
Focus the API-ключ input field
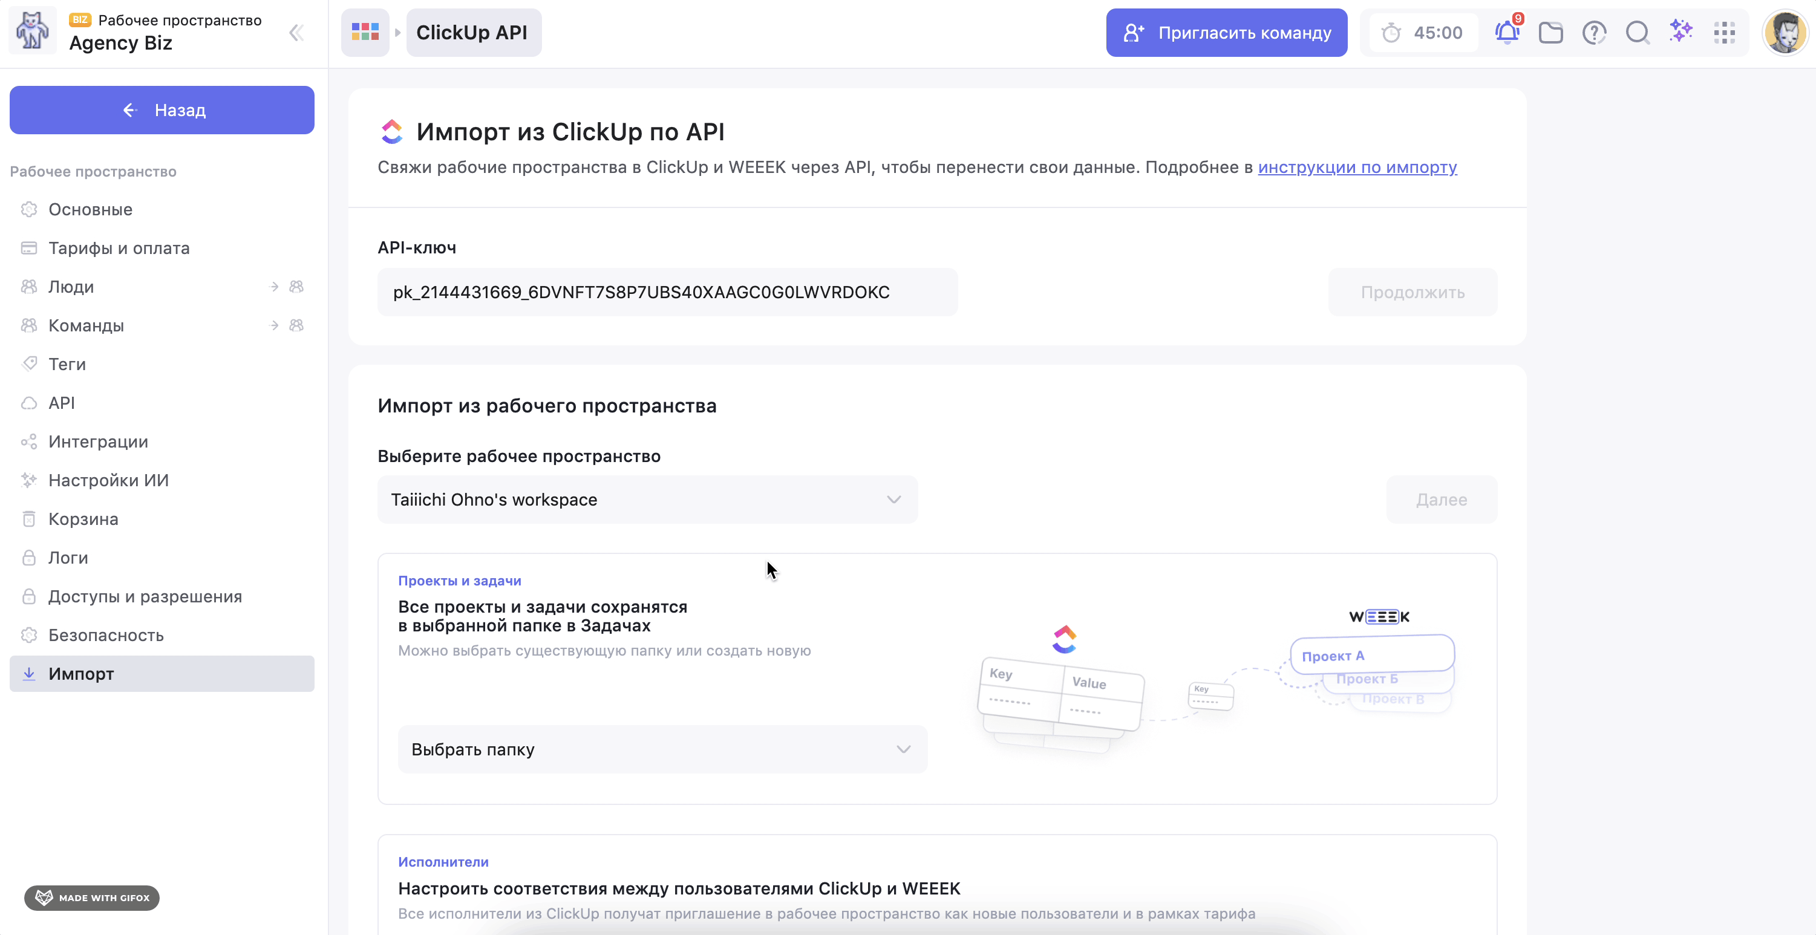click(667, 292)
